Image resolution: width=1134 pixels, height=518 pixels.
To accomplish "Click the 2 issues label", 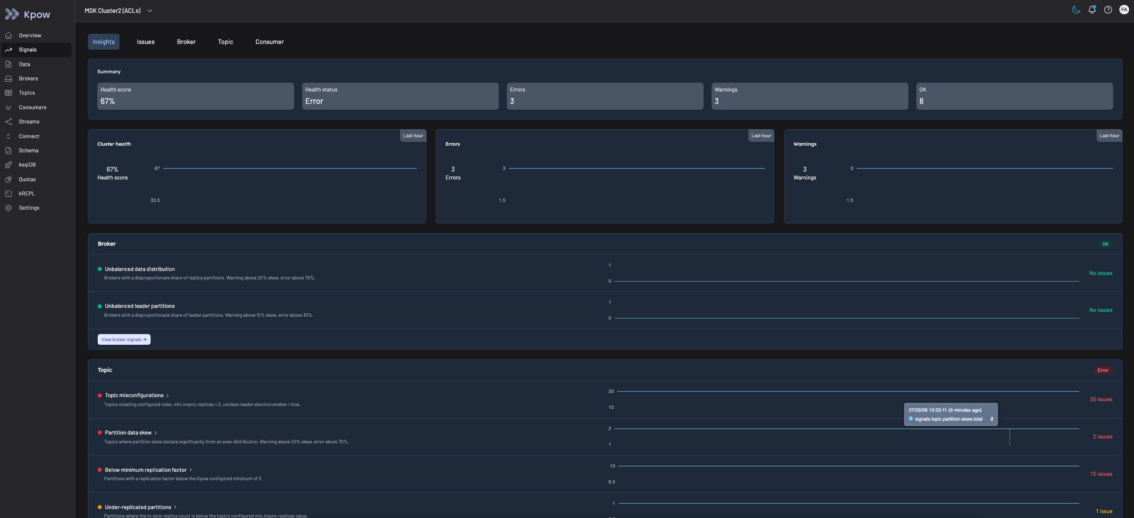I will (1102, 437).
